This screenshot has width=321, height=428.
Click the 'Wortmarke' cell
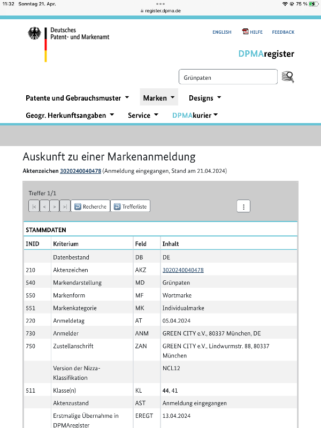[177, 295]
